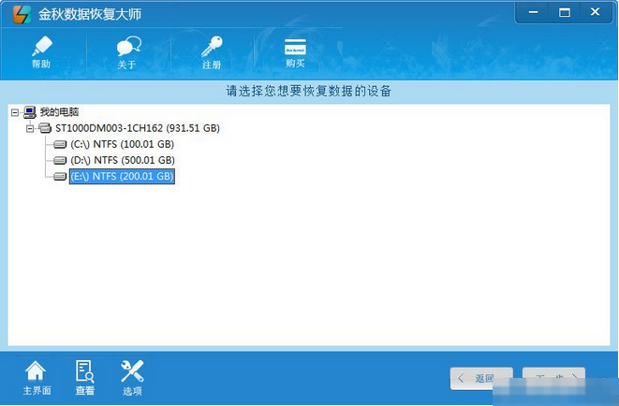Click the 关于 (About) speech bubble icon
Image resolution: width=619 pixels, height=406 pixels.
(x=127, y=52)
